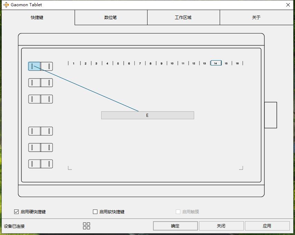Image resolution: width=295 pixels, height=235 pixels.
Task: Go to the 关于 tab
Action: click(256, 18)
